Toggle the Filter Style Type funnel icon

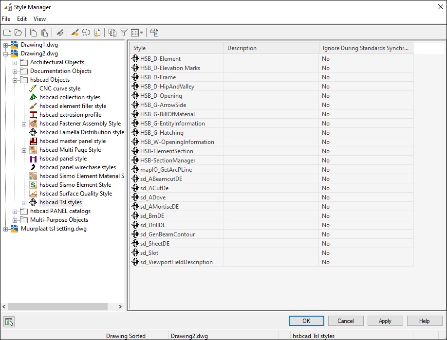(124, 33)
